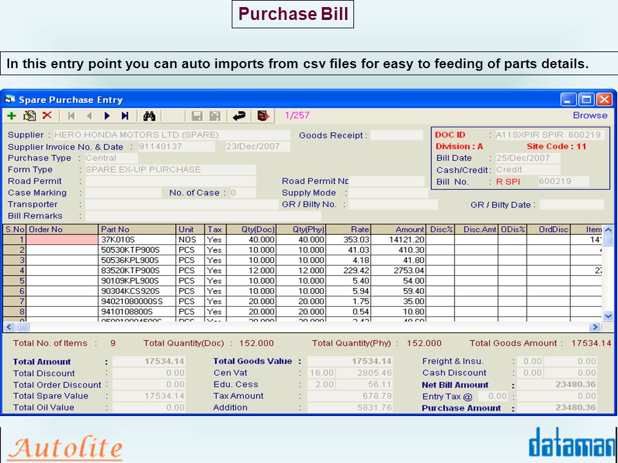This screenshot has height=463, width=618.
Task: Click the Purchase Type field
Action: point(111,158)
